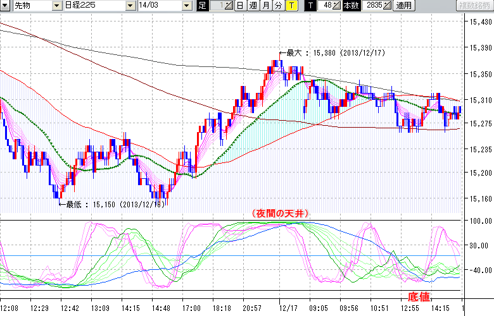Click the 最大 15,380 high price label
Screen dimensions: 494x316
coord(336,53)
